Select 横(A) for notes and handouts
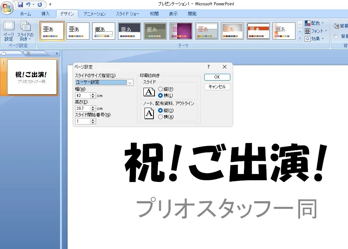The height and width of the screenshot is (249, 348). (160, 117)
